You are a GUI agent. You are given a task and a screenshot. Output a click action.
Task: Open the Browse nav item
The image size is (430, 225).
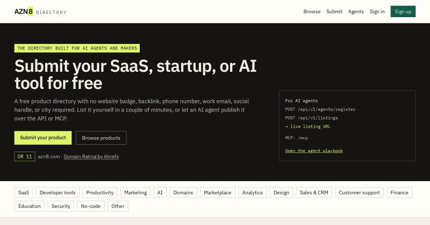[x=312, y=11]
